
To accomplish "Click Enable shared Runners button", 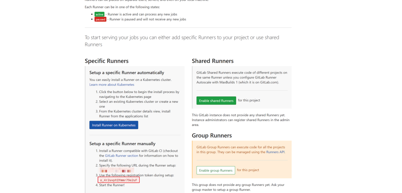I will tap(216, 101).
